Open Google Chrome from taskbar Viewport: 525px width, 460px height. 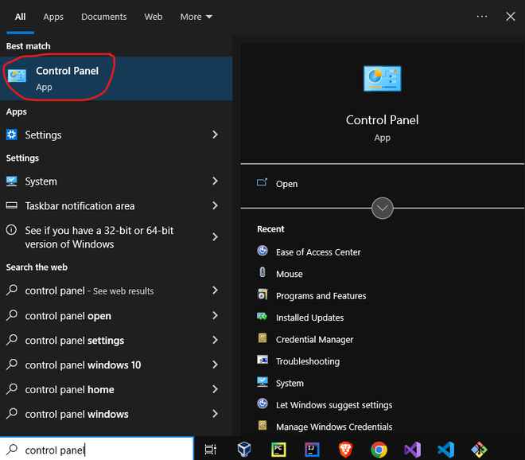coord(379,450)
